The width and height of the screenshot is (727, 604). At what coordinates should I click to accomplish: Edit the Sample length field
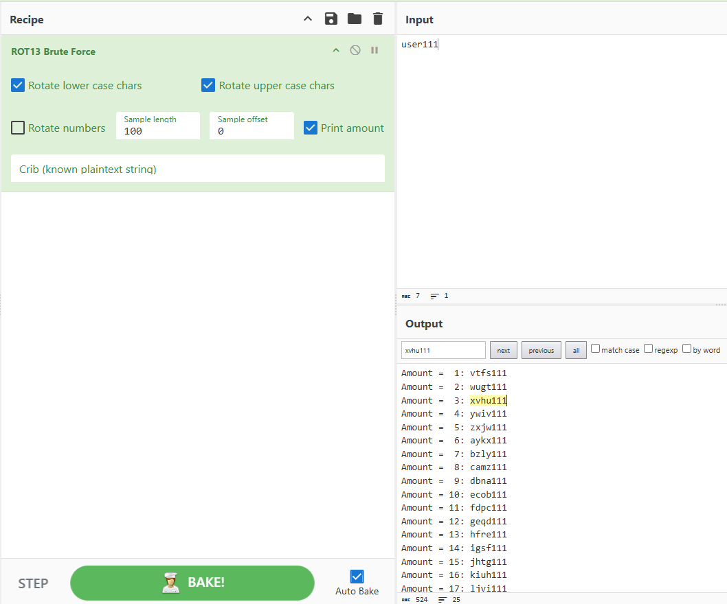point(158,126)
